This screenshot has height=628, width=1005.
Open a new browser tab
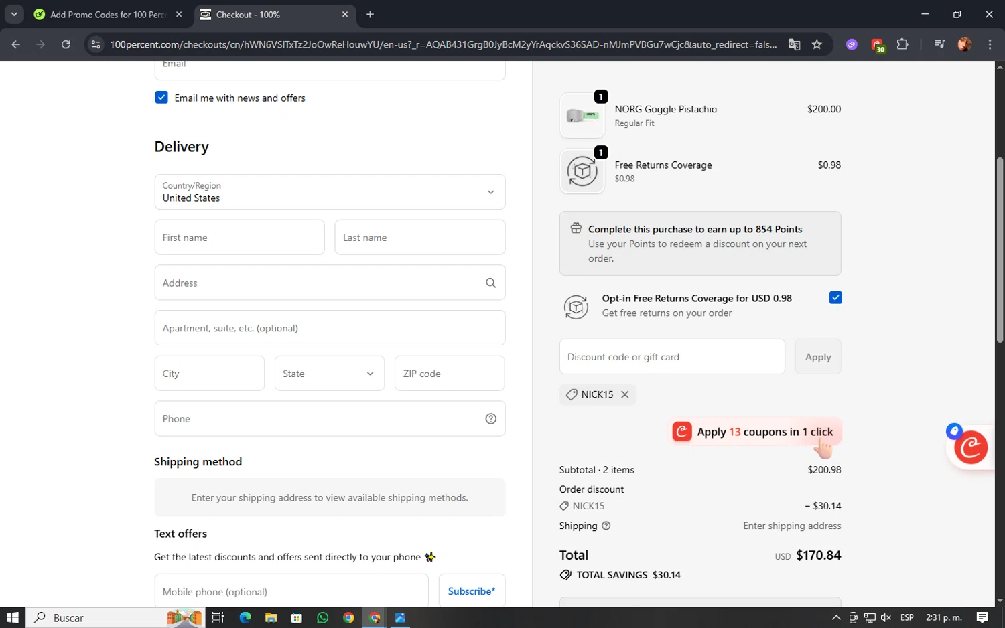click(x=370, y=14)
